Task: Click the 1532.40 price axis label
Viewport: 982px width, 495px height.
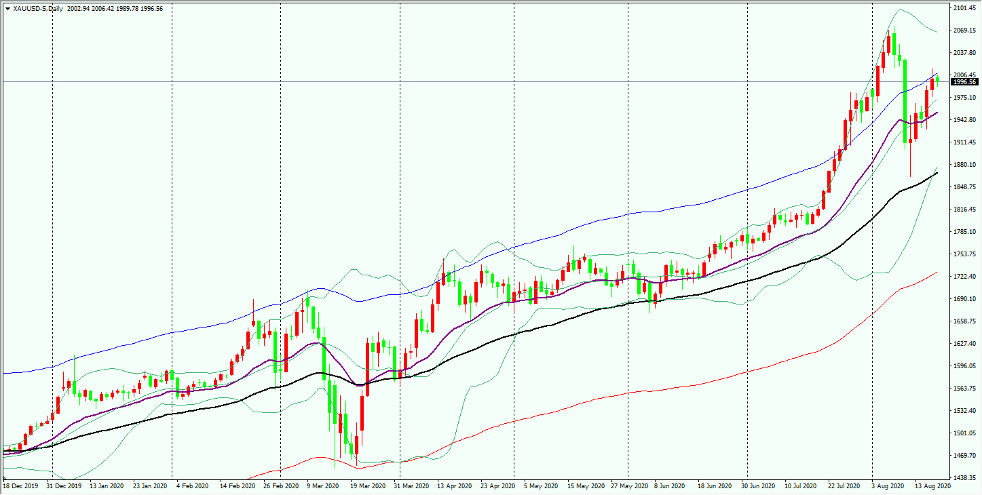Action: click(x=965, y=411)
